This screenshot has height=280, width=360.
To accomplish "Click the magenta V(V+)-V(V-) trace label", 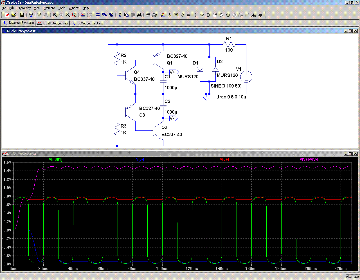I will [309, 160].
